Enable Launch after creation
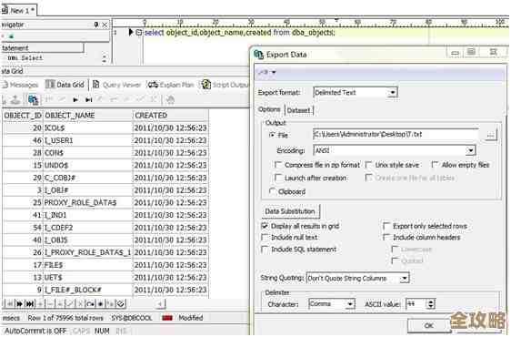The image size is (511, 337). tap(278, 178)
